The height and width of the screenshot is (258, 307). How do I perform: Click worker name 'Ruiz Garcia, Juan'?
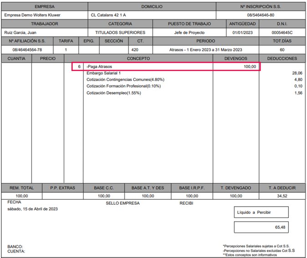(20, 33)
